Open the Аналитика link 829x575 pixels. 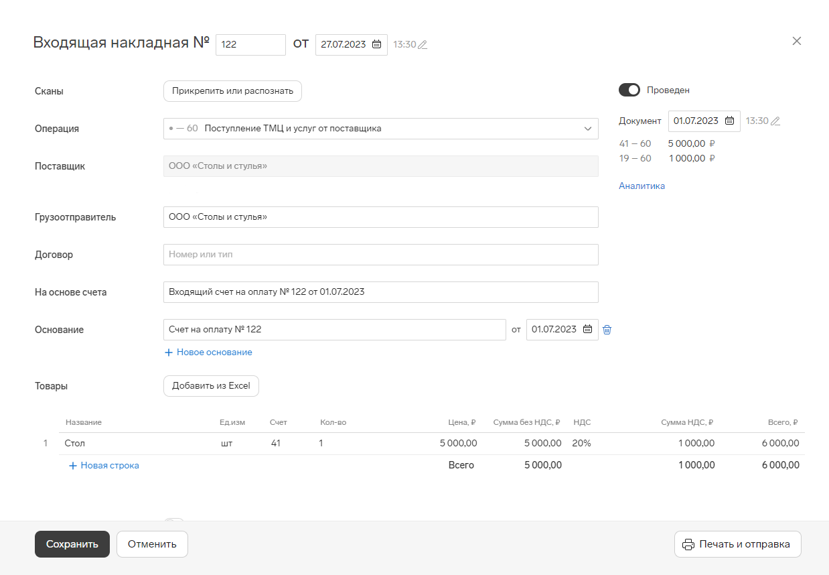[642, 186]
